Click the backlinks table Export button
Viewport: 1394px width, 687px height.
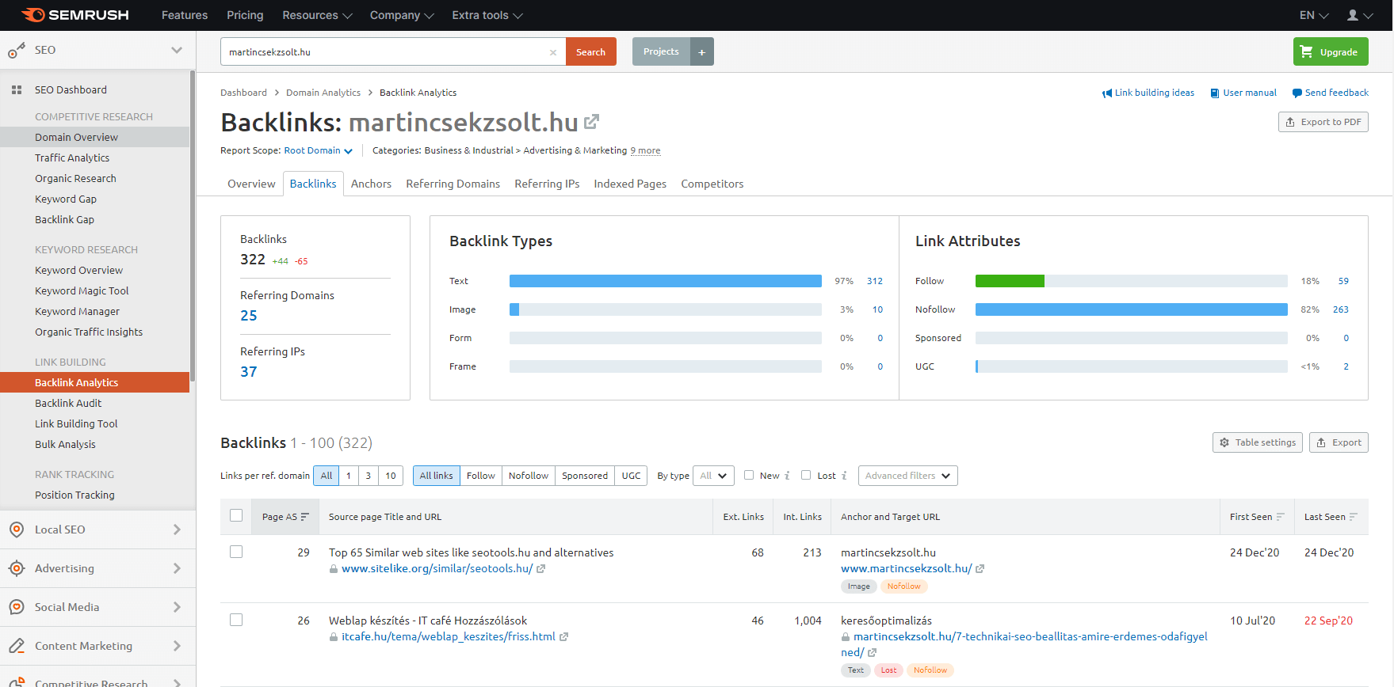click(x=1339, y=442)
